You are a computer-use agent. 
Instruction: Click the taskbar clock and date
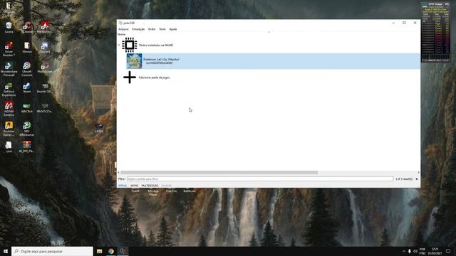point(435,251)
